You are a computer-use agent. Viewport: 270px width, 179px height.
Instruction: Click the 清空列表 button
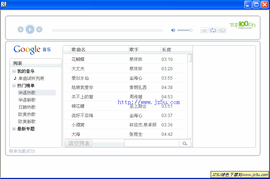(x=79, y=143)
